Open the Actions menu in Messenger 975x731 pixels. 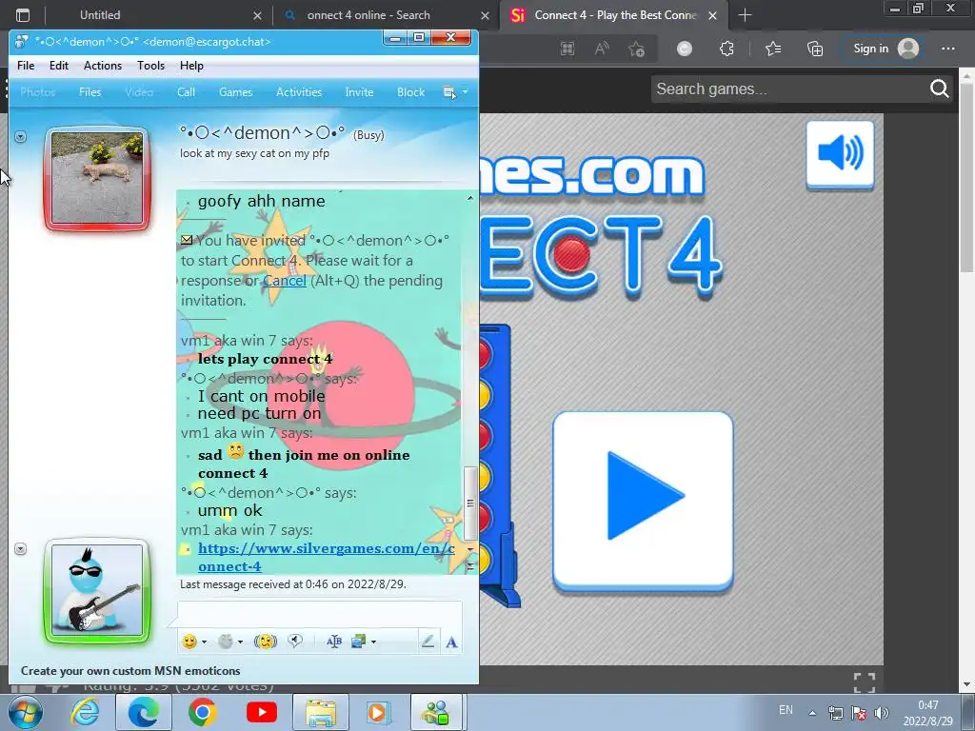(103, 66)
